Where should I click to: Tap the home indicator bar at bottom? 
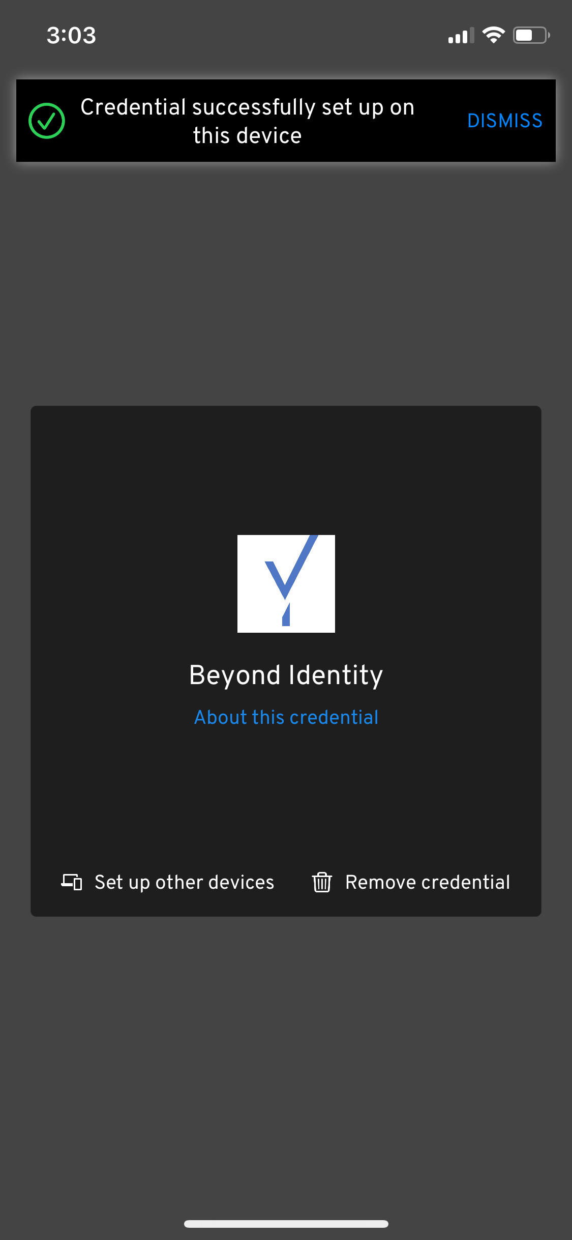coord(286,1224)
